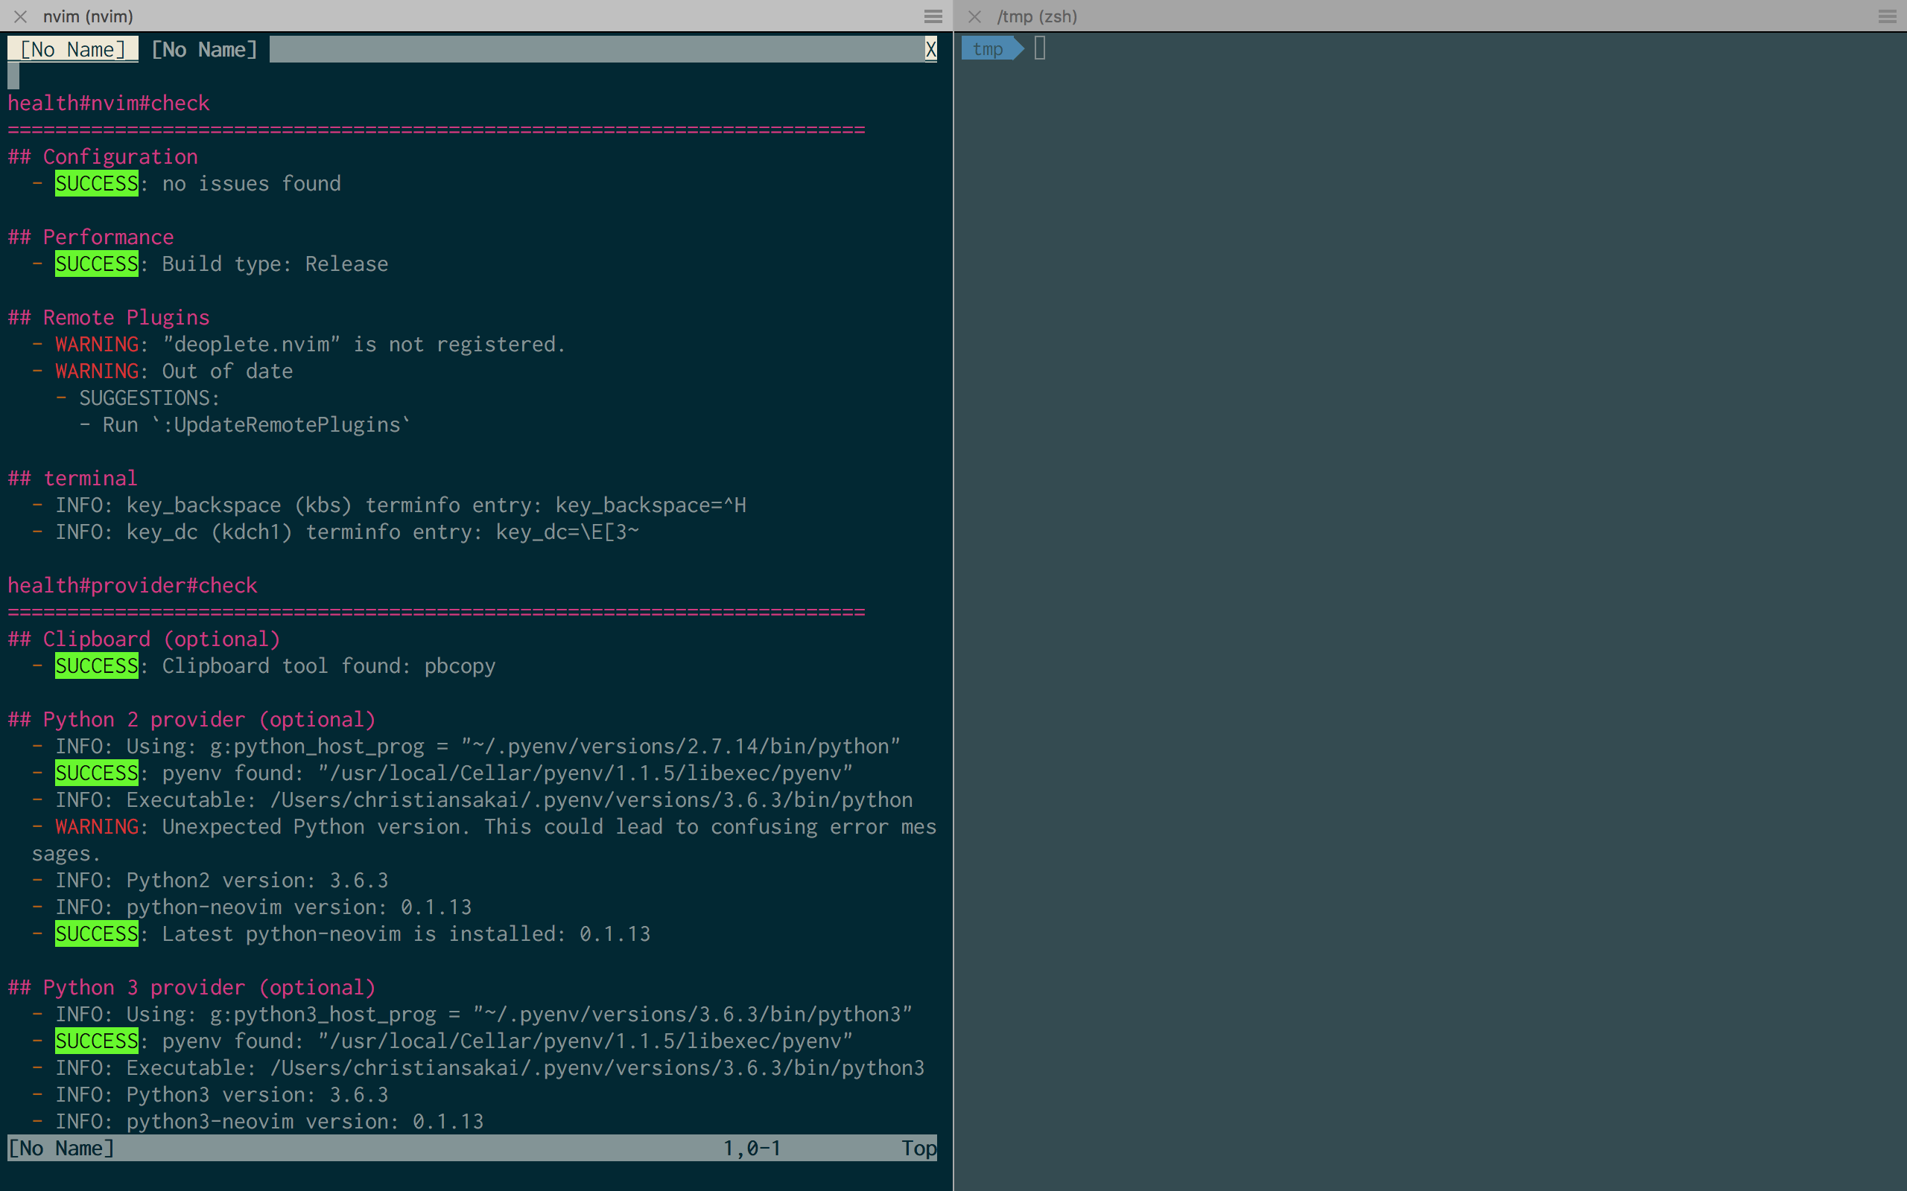Click the close icon beside /tmp (zsh) title
The width and height of the screenshot is (1907, 1191).
(x=975, y=16)
